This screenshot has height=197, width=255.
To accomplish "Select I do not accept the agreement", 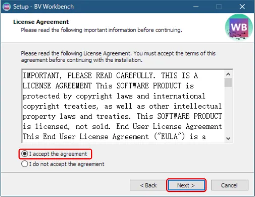I will tap(25, 164).
